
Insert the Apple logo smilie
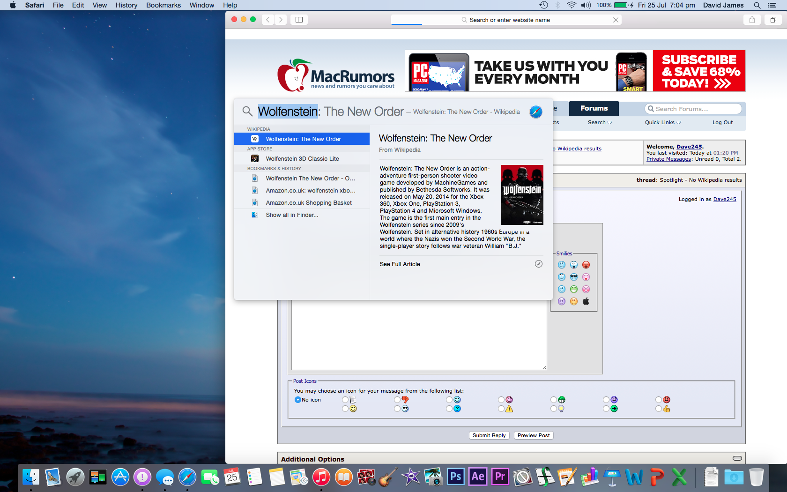586,301
